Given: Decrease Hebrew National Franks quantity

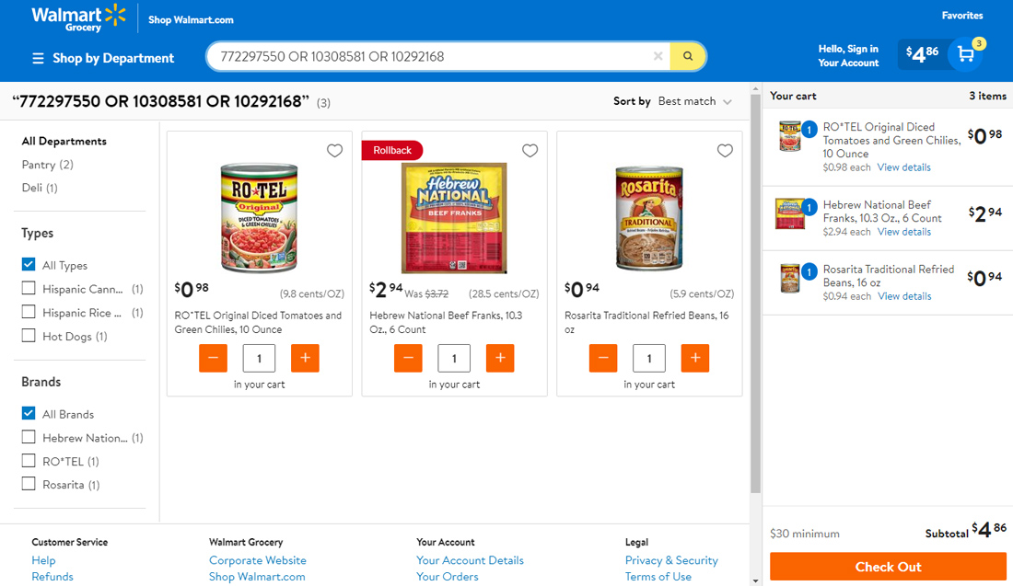Looking at the screenshot, I should [x=408, y=358].
